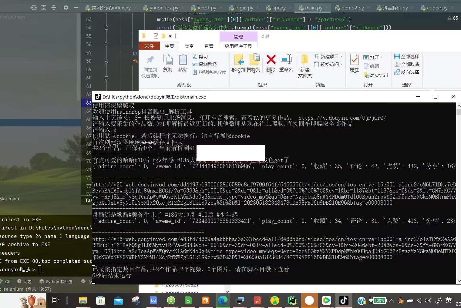The width and height of the screenshot is (461, 308).
Task: Click Select All (全部选择)
Action: [x=407, y=56]
